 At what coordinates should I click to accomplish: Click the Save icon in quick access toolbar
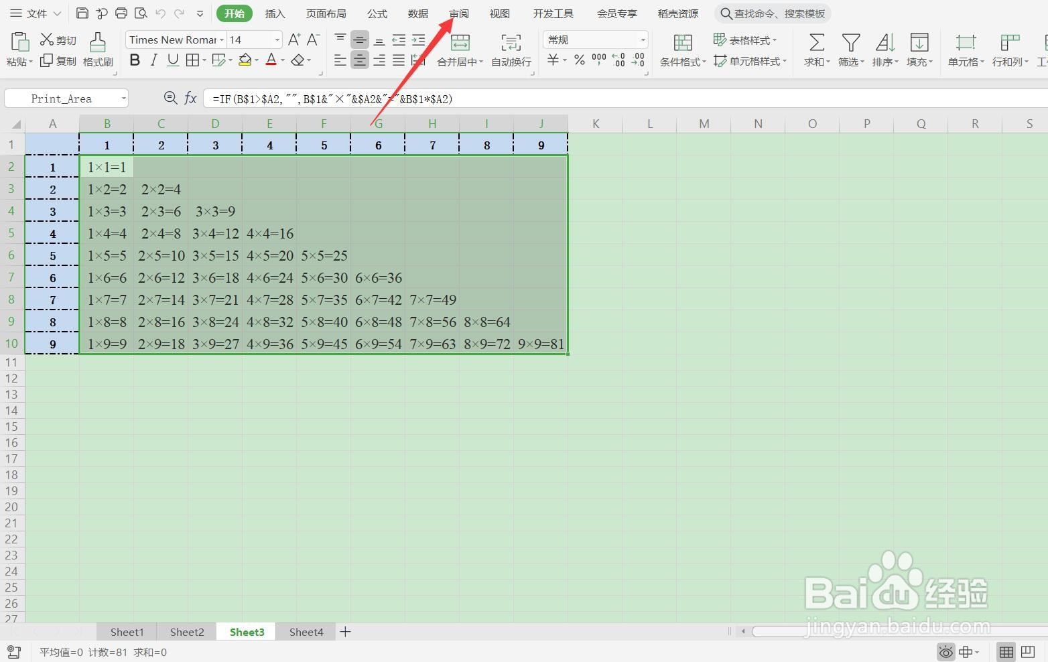pos(82,13)
